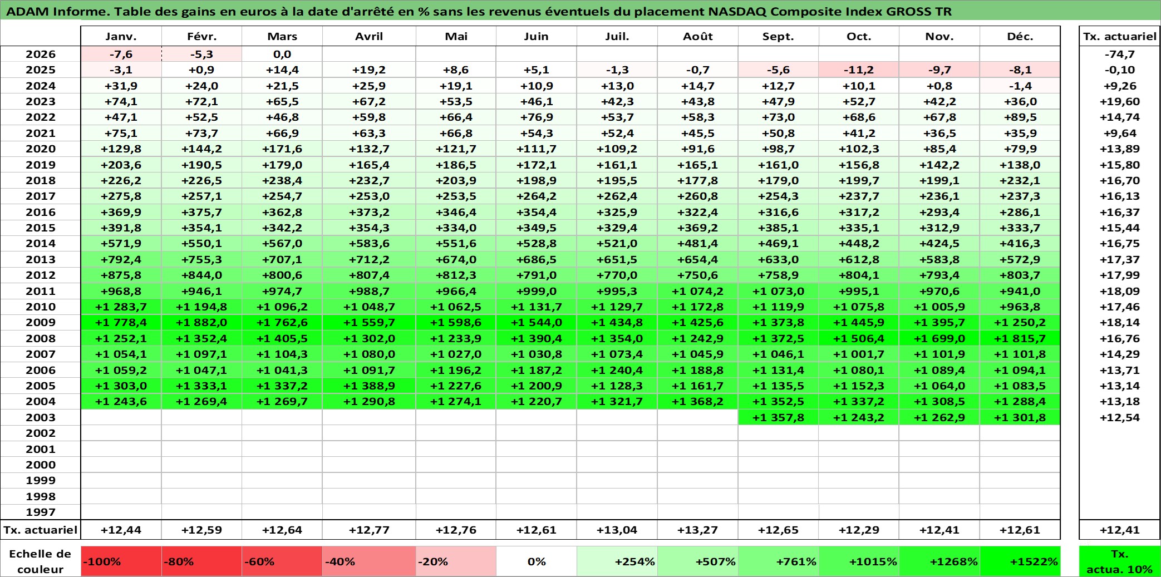The height and width of the screenshot is (577, 1161).
Task: Click the 'Oct.' column header
Action: pyautogui.click(x=859, y=36)
